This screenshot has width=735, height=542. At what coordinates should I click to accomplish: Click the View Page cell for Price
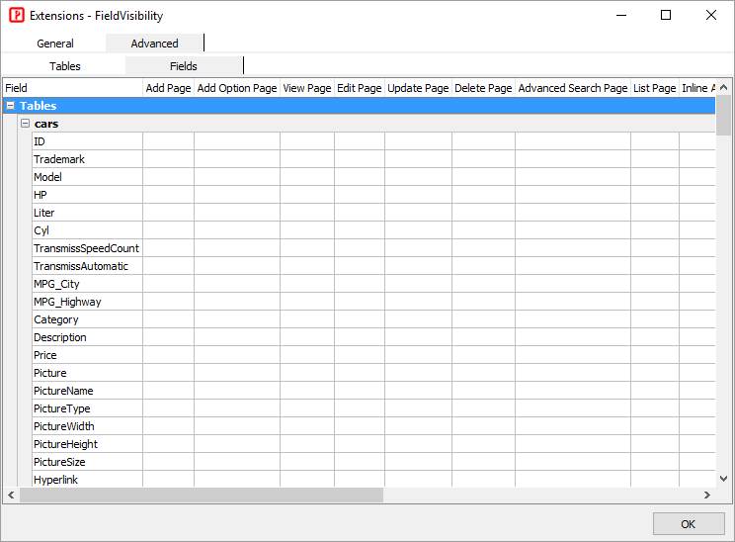(306, 355)
